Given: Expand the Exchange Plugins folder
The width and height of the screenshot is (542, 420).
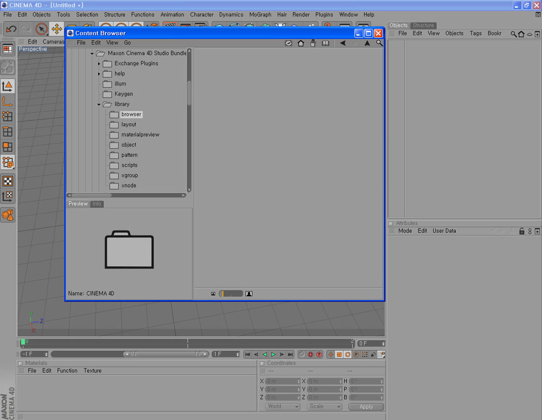Looking at the screenshot, I should [99, 63].
